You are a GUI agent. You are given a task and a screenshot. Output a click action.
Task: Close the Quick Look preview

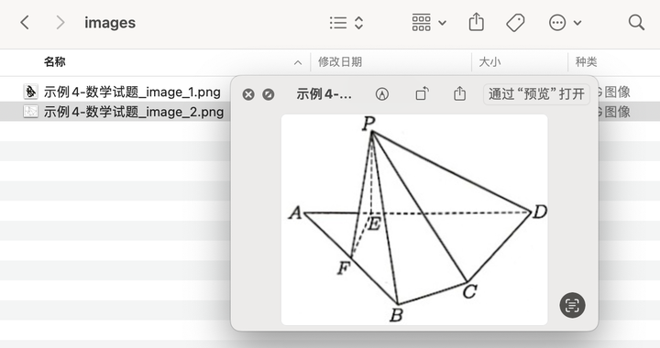[248, 94]
